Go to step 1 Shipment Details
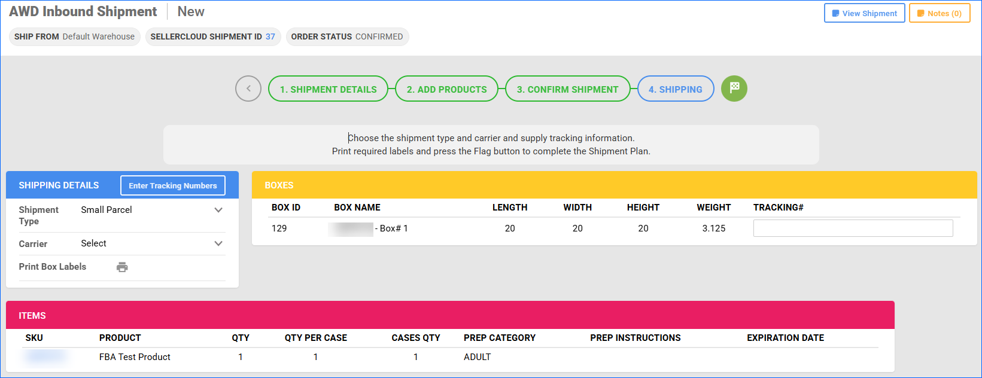Viewport: 982px width, 378px height. [328, 89]
